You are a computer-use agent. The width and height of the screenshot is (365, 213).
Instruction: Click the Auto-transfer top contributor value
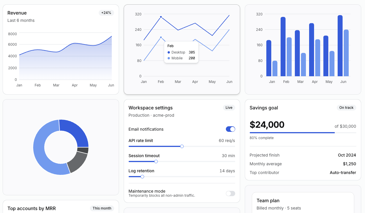[343, 173]
